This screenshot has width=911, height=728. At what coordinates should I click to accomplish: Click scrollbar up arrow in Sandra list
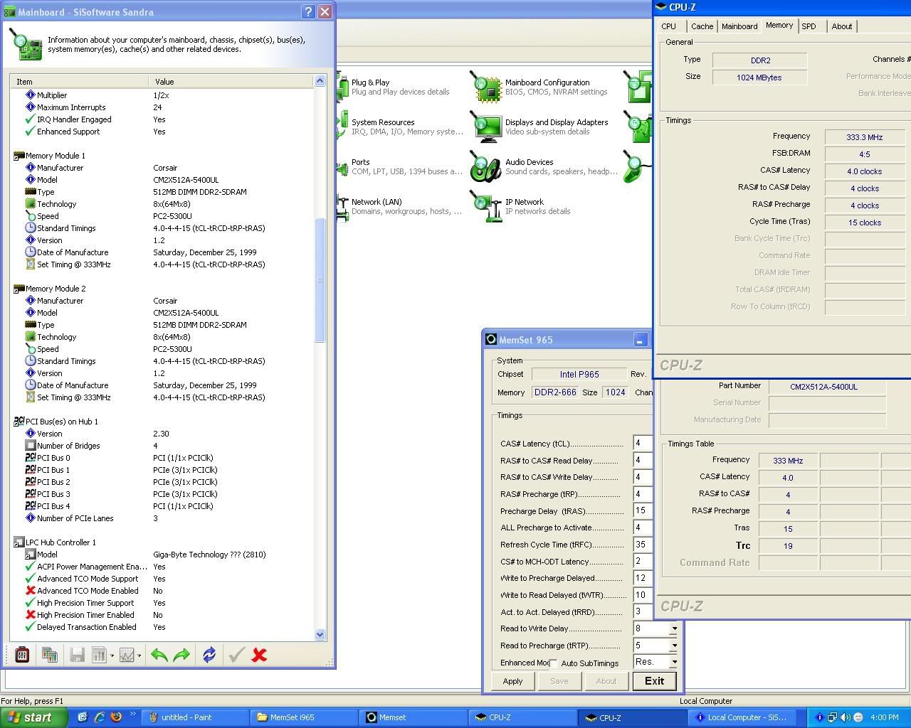pos(320,81)
